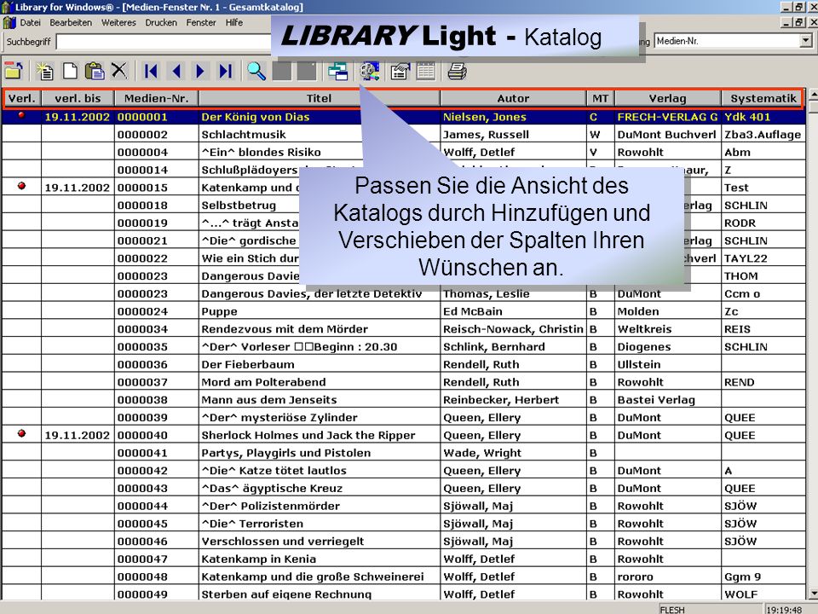
Task: Go to the next record
Action: [x=200, y=71]
